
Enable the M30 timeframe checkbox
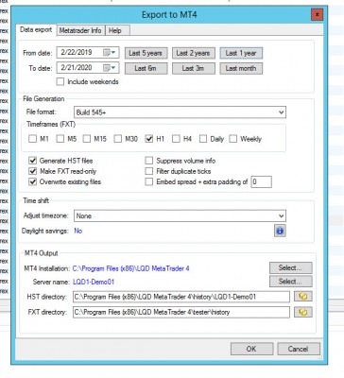point(117,139)
